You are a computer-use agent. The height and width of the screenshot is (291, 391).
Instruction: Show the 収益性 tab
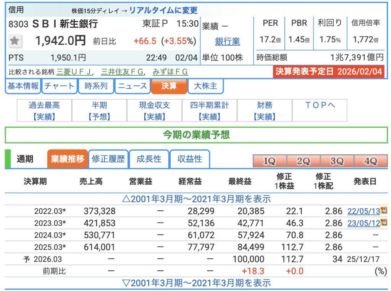[x=189, y=159]
